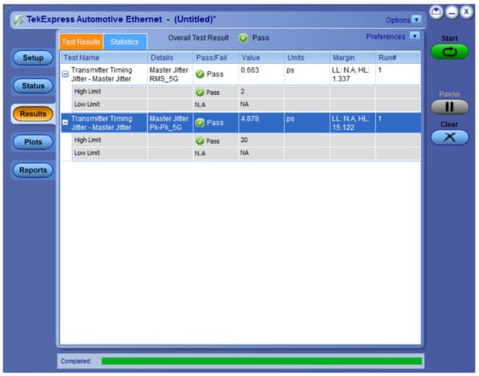Click the Completed status text
Viewport: 479px width, 376px height.
[76, 362]
